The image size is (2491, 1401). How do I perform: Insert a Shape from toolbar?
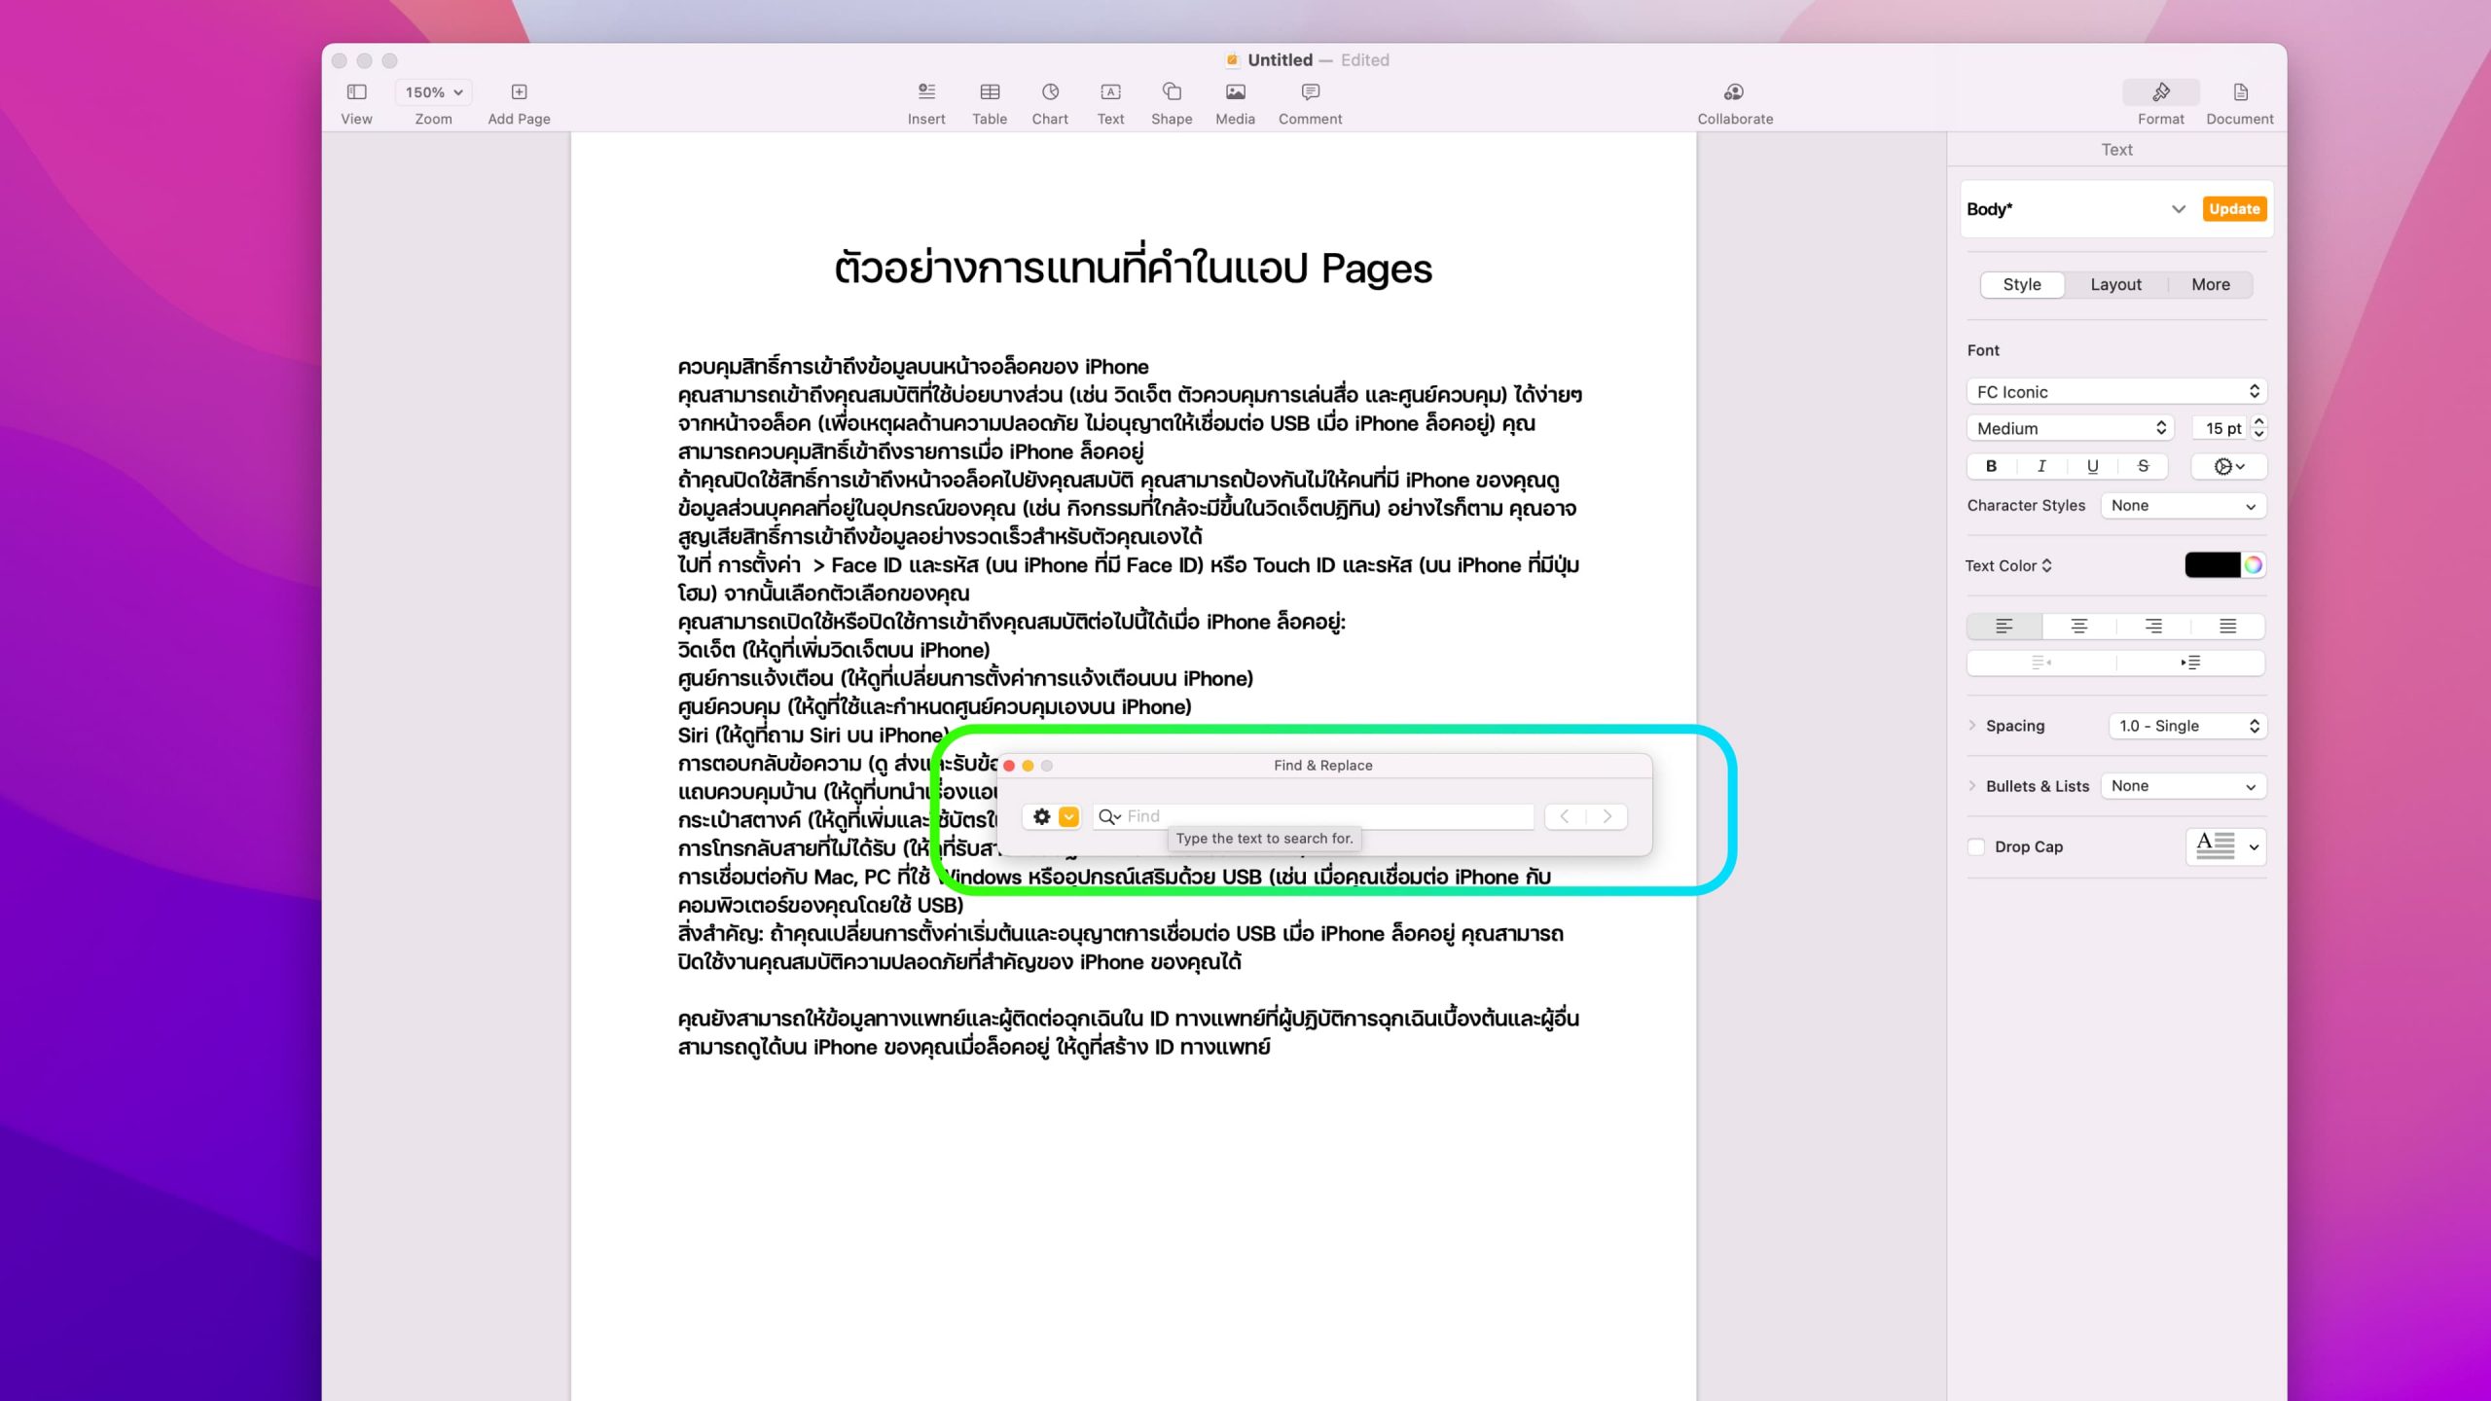(x=1171, y=92)
